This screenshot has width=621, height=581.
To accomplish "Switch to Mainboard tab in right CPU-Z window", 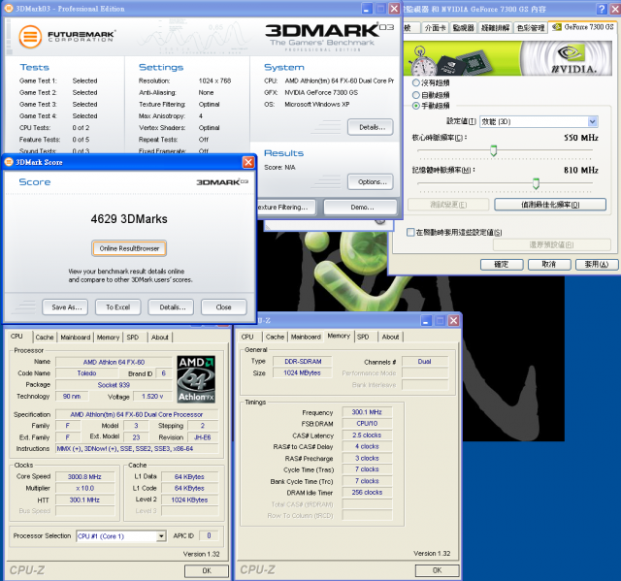I will coord(306,337).
